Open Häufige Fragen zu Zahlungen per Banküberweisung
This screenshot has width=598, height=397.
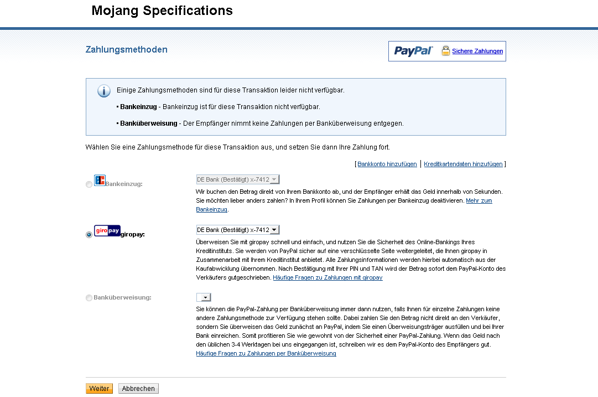click(x=266, y=353)
